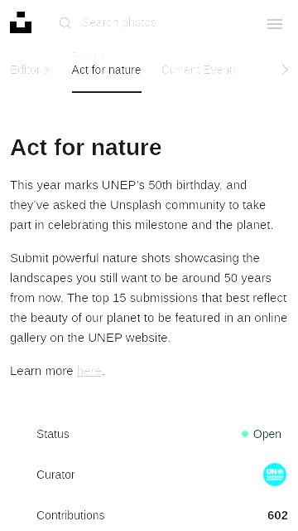Click the UN curator avatar
This screenshot has width=298, height=531.
pos(274,475)
